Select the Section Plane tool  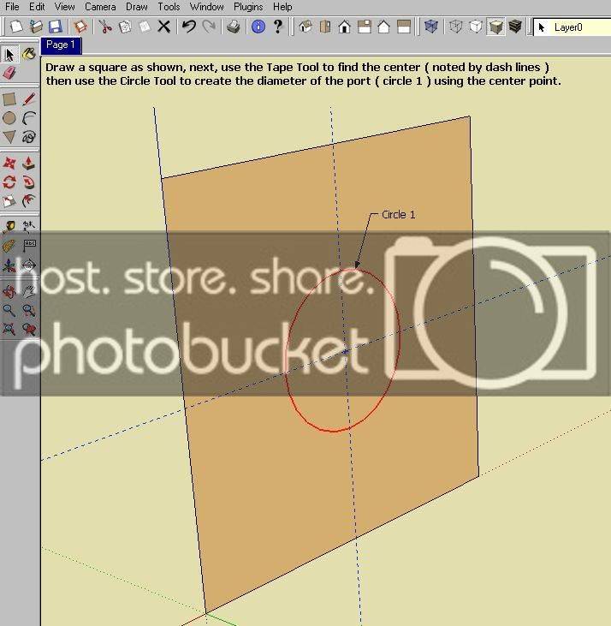29,265
